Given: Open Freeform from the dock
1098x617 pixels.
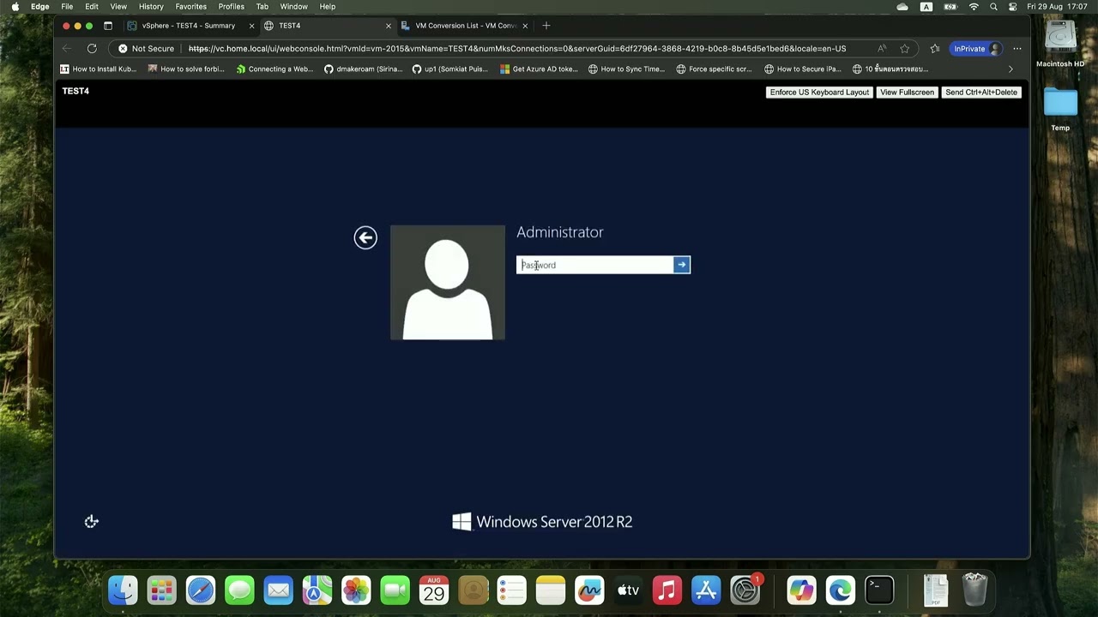Looking at the screenshot, I should (589, 590).
